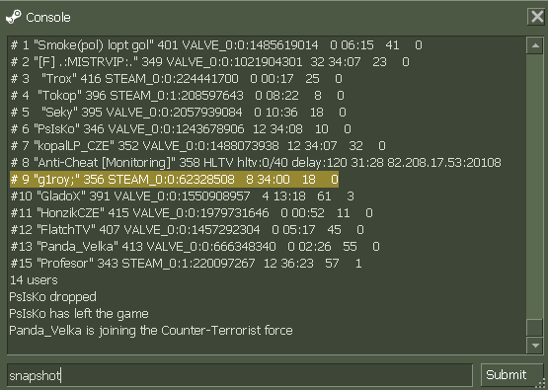Click the GladoX player status line

pyautogui.click(x=182, y=196)
